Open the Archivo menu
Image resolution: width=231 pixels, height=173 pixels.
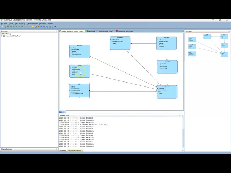click(x=4, y=23)
